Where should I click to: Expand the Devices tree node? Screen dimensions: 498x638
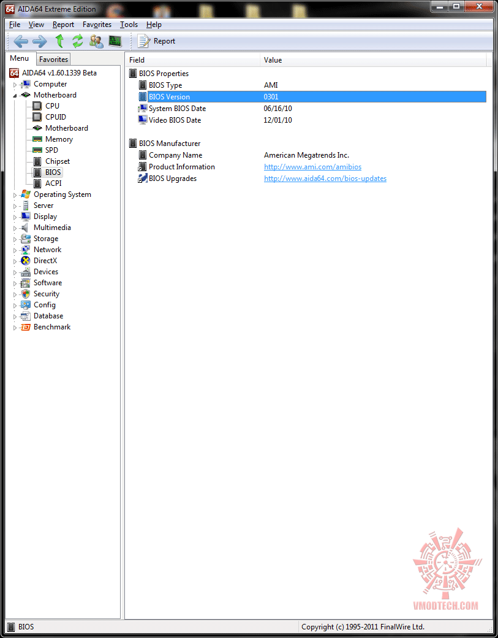[x=15, y=272]
